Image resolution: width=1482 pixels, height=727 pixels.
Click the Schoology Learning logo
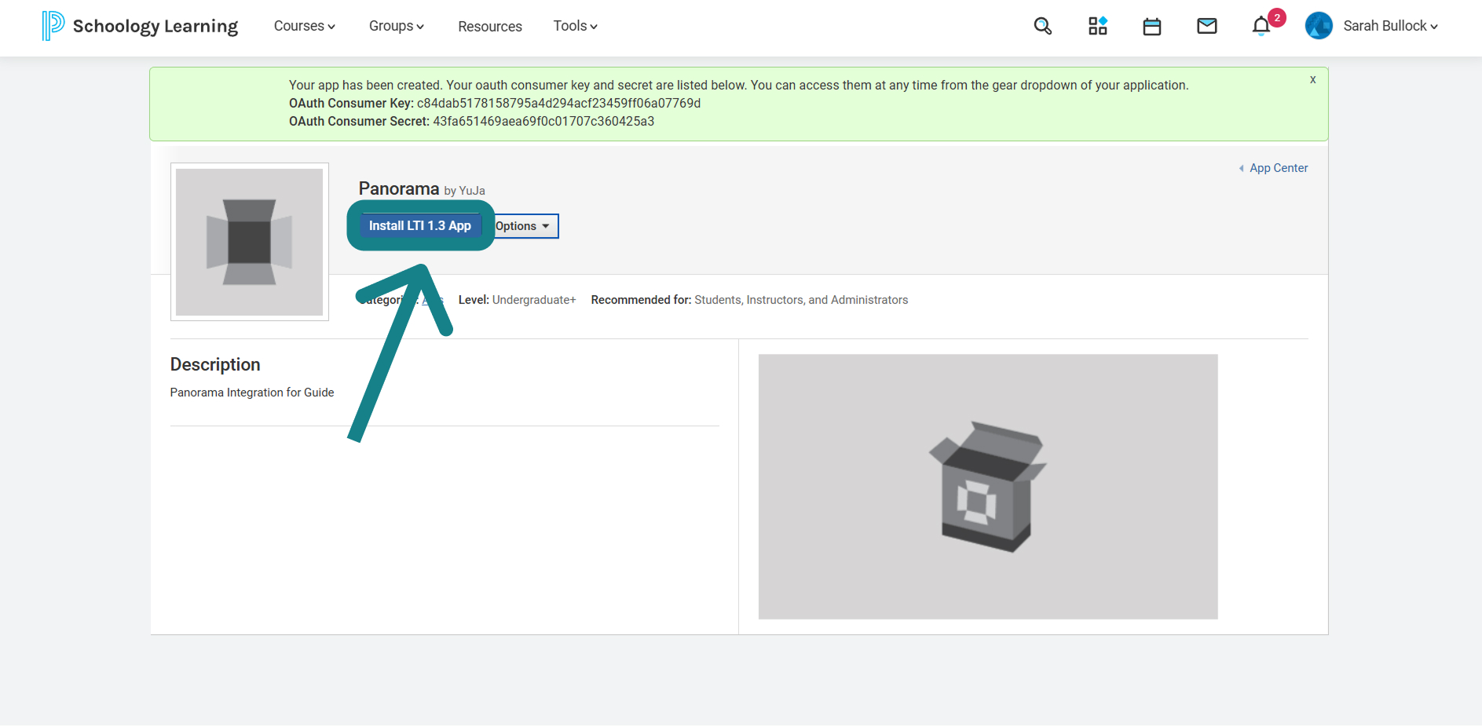[x=140, y=26]
